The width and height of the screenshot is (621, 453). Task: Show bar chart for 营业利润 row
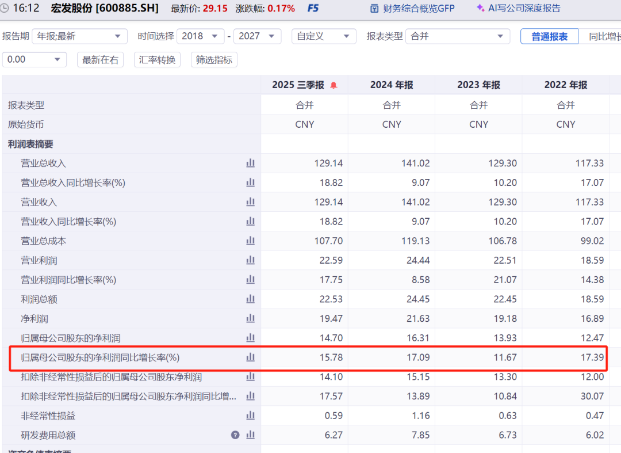[x=250, y=260]
